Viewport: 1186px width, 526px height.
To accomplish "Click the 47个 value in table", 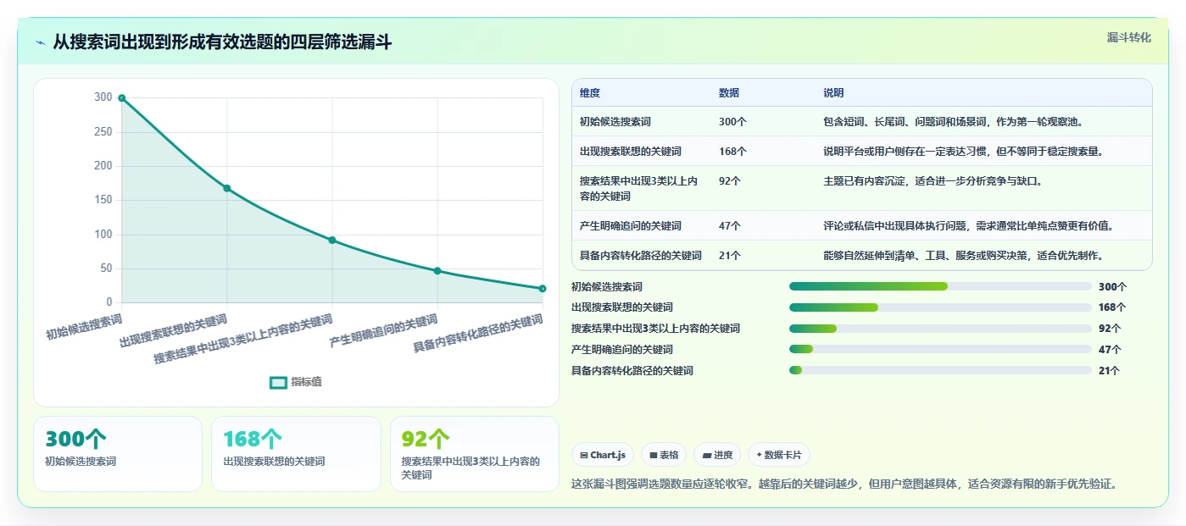I will coord(730,226).
